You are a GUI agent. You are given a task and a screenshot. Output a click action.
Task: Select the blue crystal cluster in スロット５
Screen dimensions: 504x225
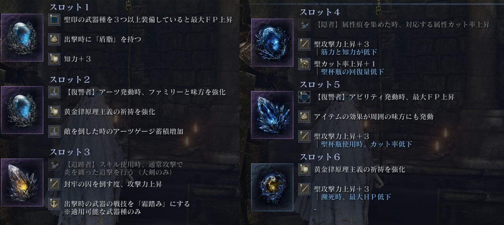coord(272,115)
